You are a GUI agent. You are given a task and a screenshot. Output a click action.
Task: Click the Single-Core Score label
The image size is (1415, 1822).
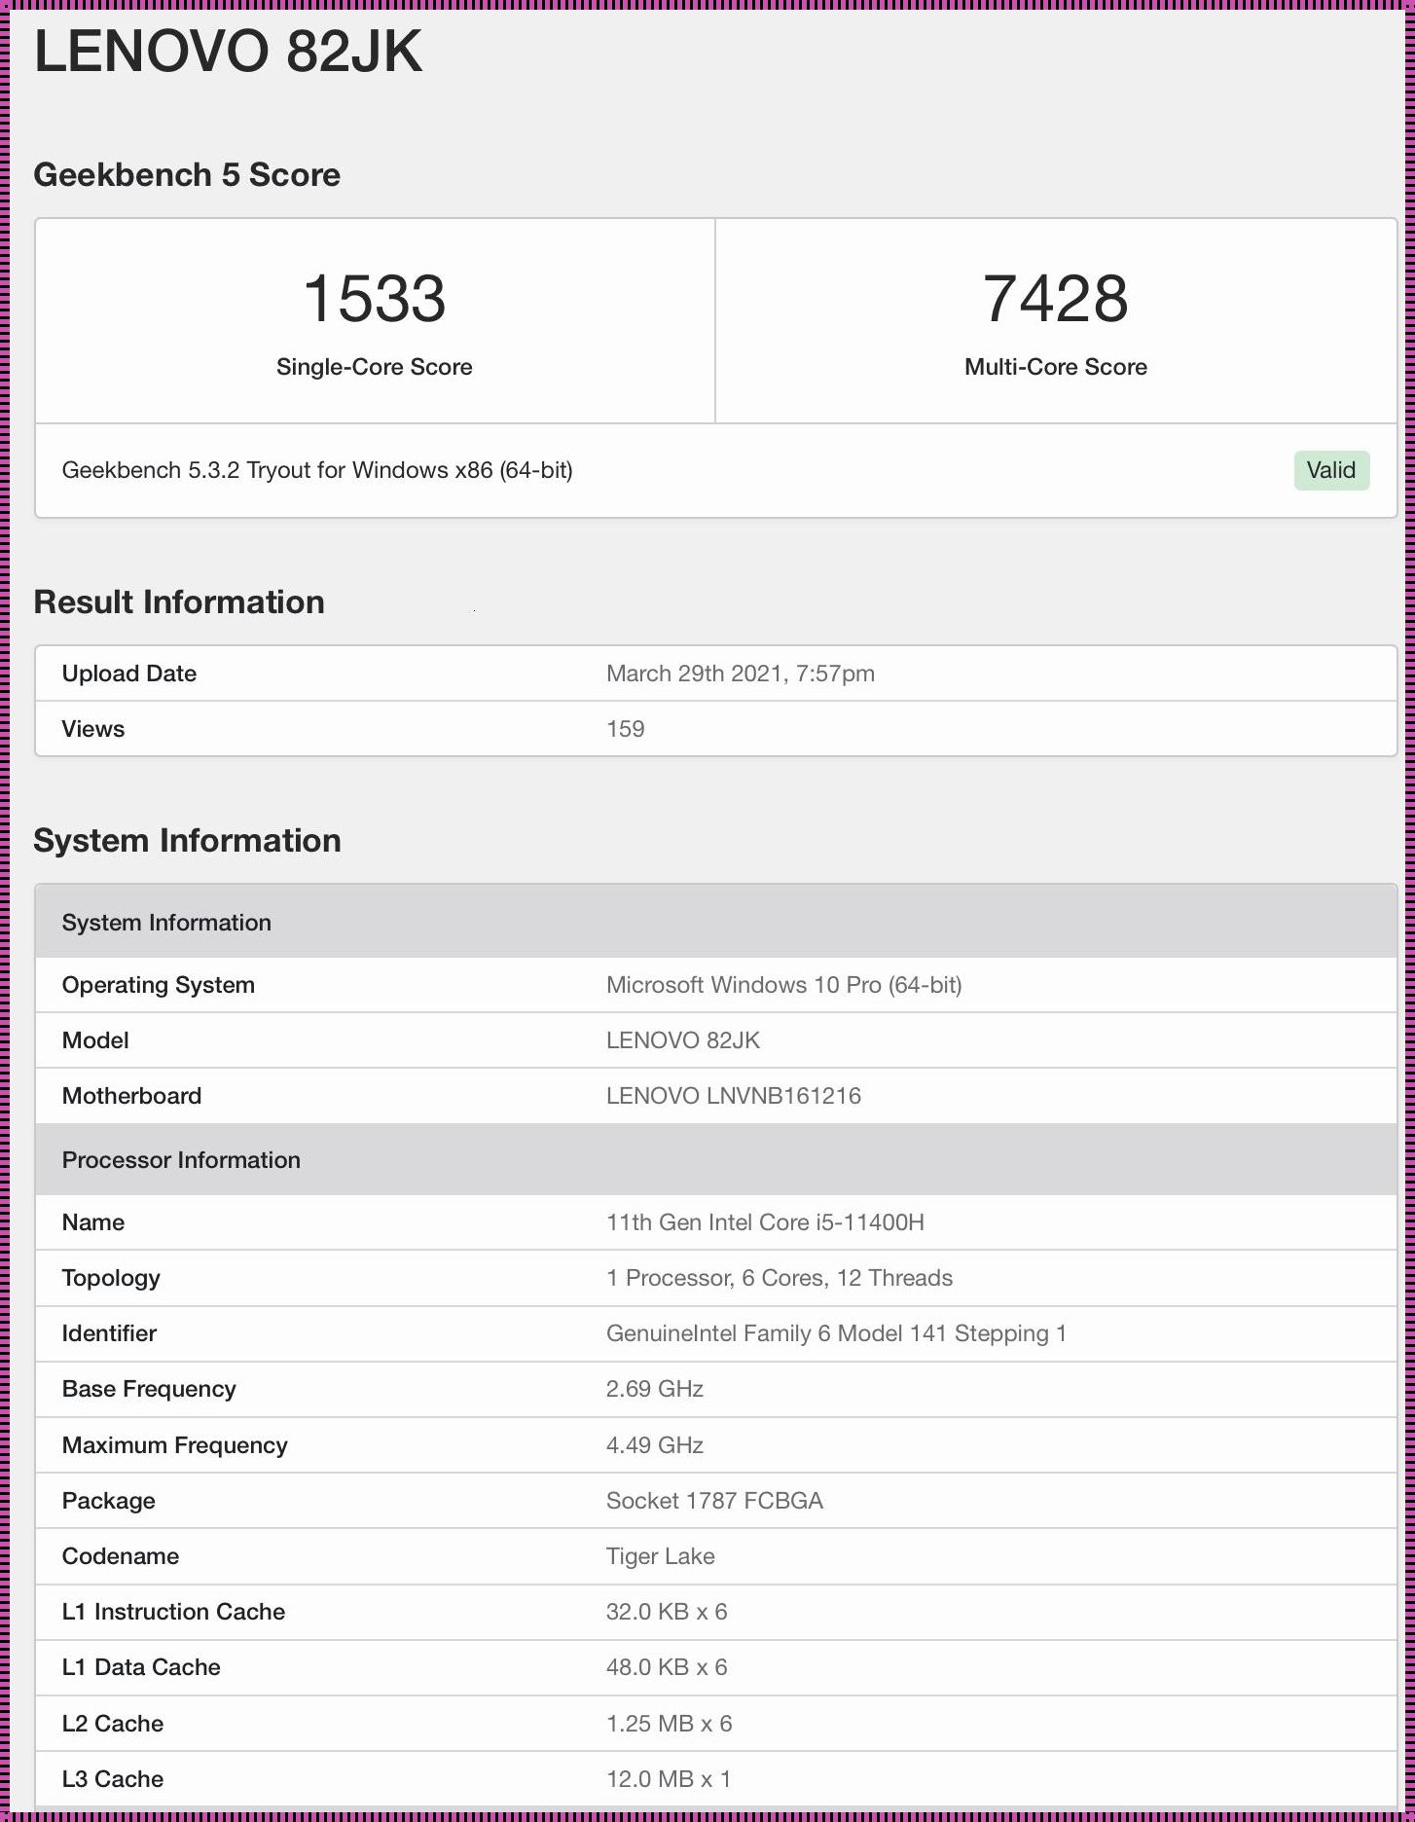point(375,367)
